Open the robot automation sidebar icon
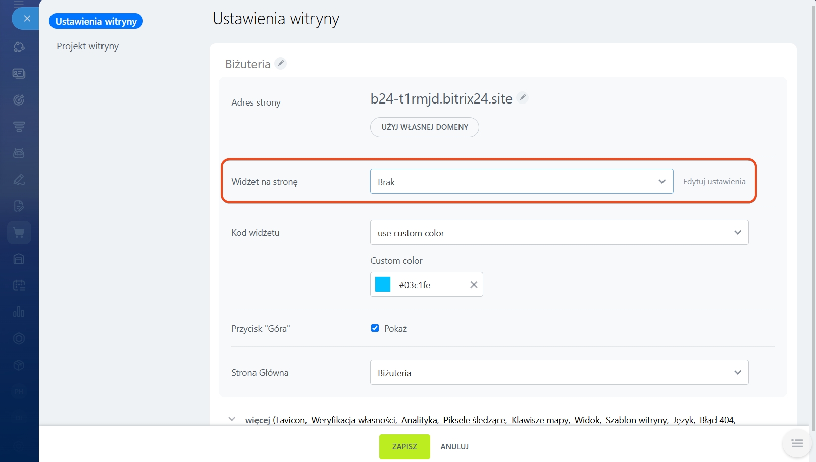This screenshot has width=816, height=462. point(19,153)
